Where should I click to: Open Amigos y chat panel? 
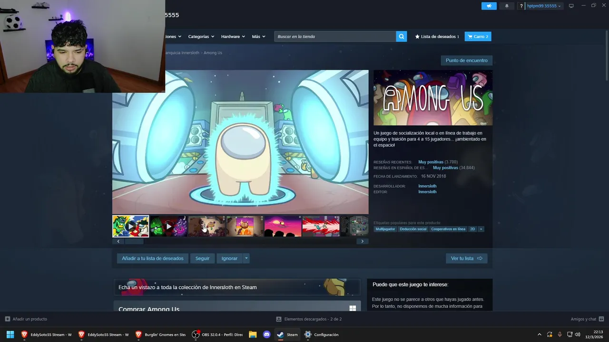click(x=587, y=319)
